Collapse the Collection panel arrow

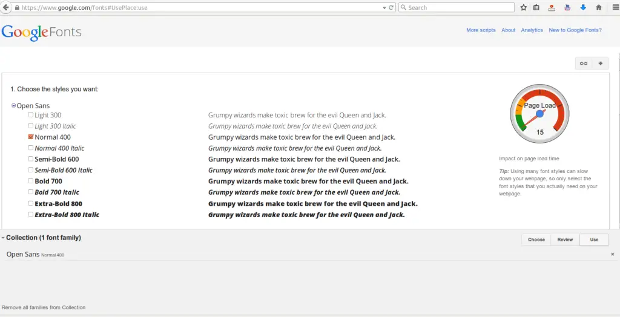click(3, 238)
